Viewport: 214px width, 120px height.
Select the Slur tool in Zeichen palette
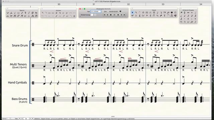pyautogui.click(x=42, y=13)
